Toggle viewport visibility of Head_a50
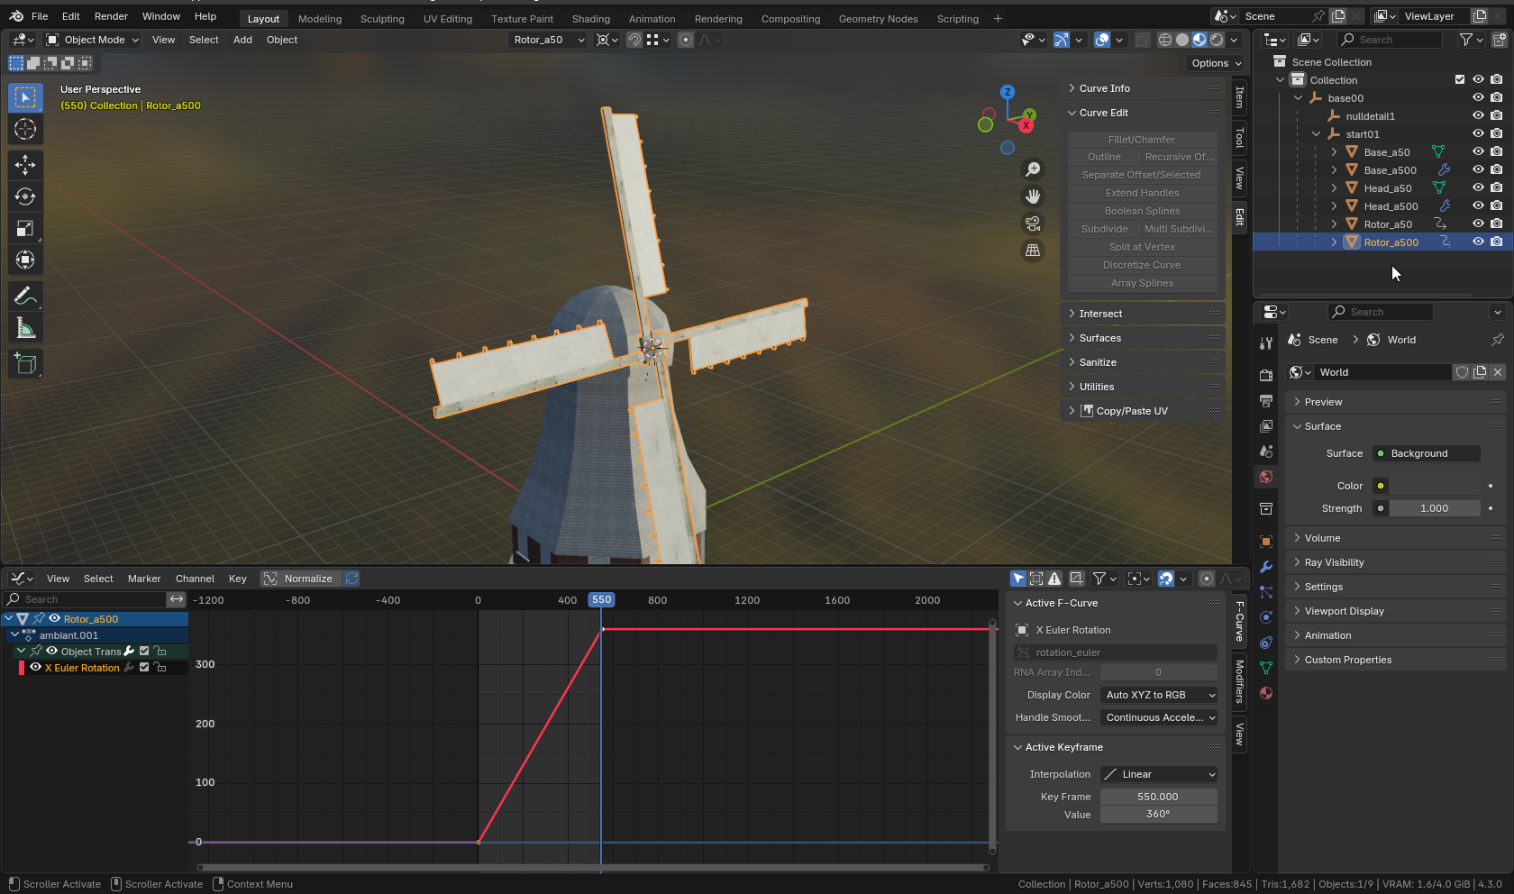This screenshot has width=1514, height=894. [x=1478, y=187]
